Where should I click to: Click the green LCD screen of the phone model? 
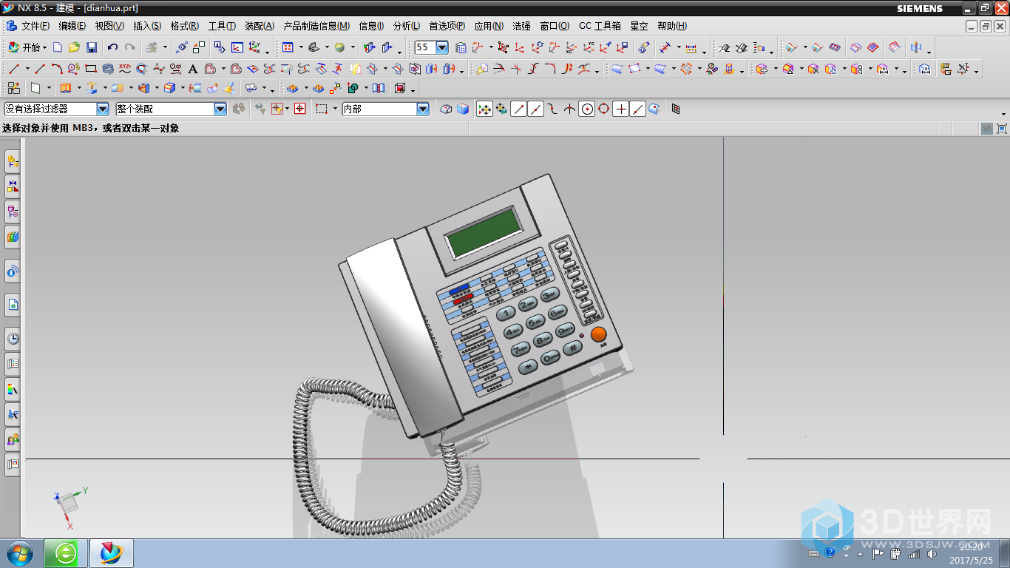pyautogui.click(x=484, y=232)
